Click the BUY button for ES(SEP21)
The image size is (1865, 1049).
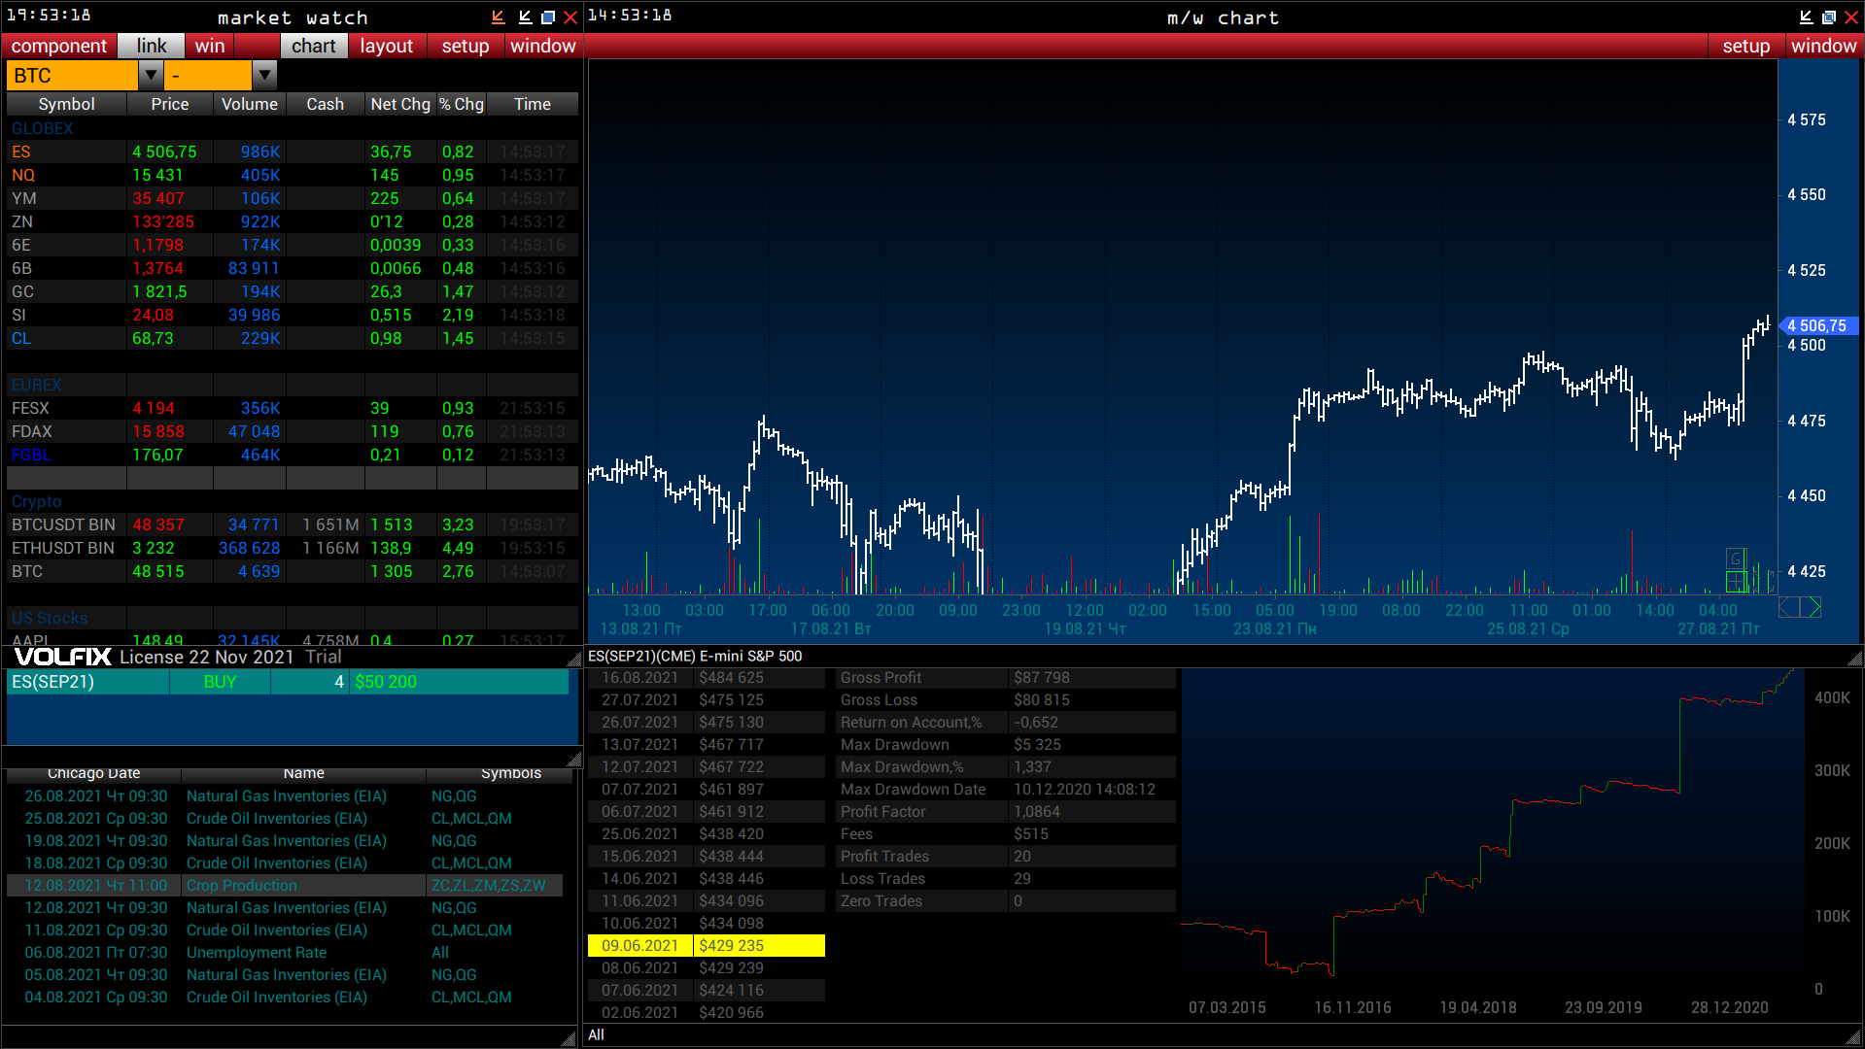(220, 681)
